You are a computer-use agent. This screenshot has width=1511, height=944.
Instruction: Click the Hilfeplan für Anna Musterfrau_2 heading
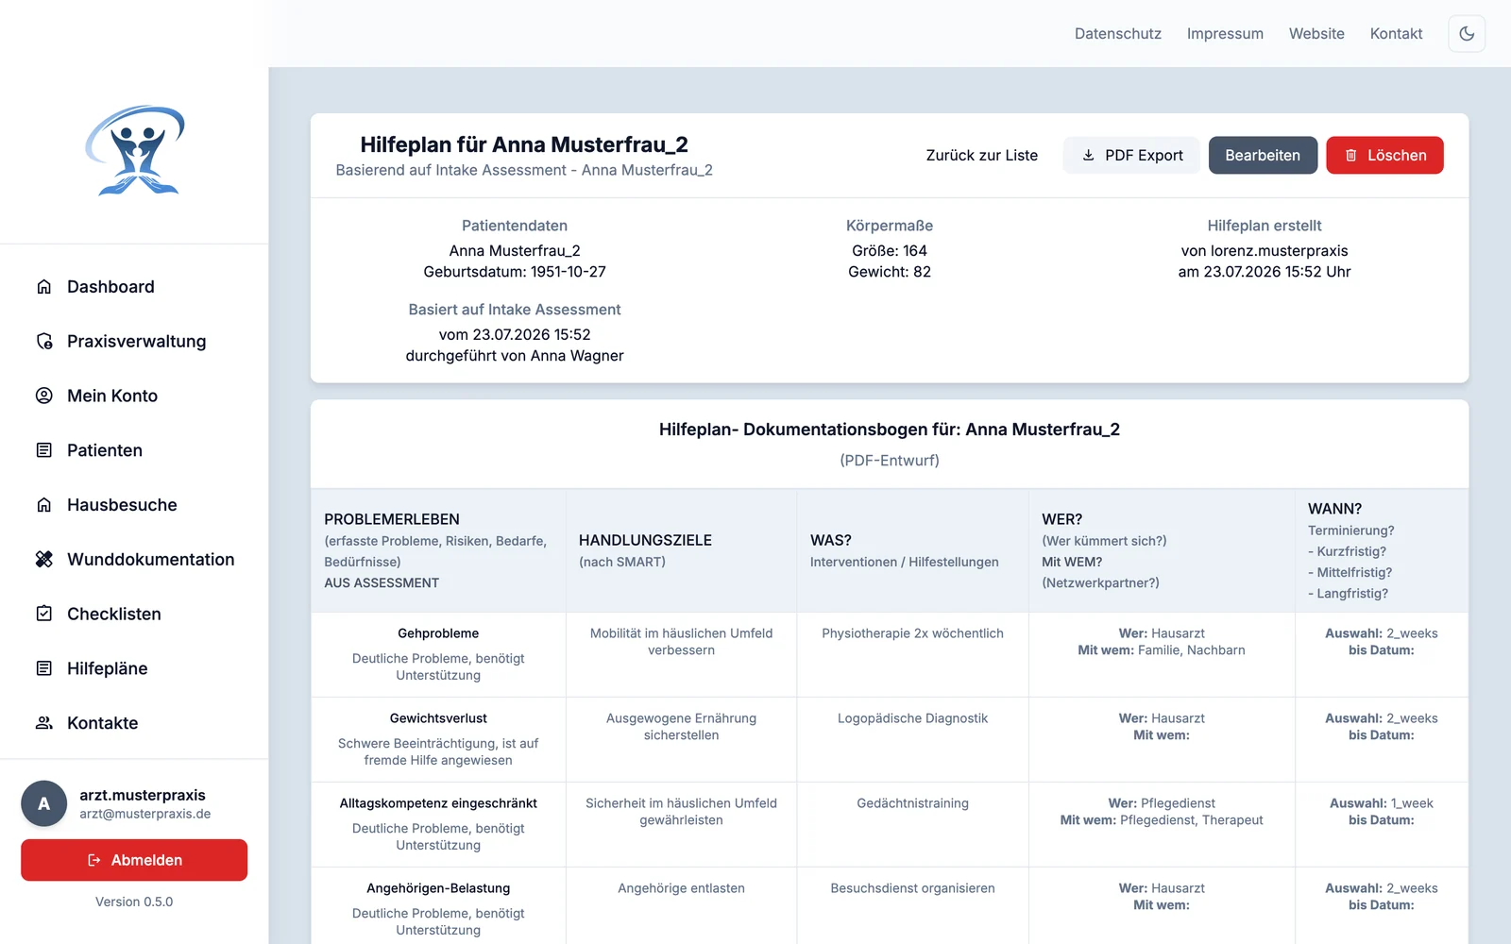524,144
